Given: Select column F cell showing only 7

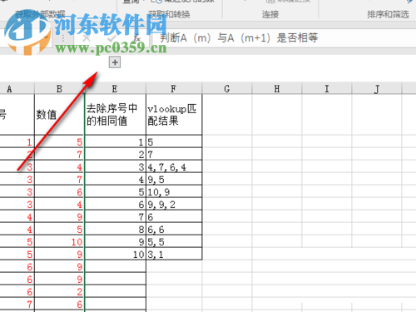Looking at the screenshot, I should tap(174, 154).
